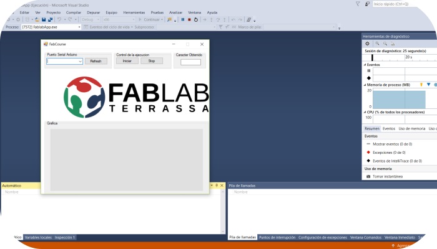Click Tomar instantánea link
Screen dimensions: 437x249
pyautogui.click(x=388, y=176)
